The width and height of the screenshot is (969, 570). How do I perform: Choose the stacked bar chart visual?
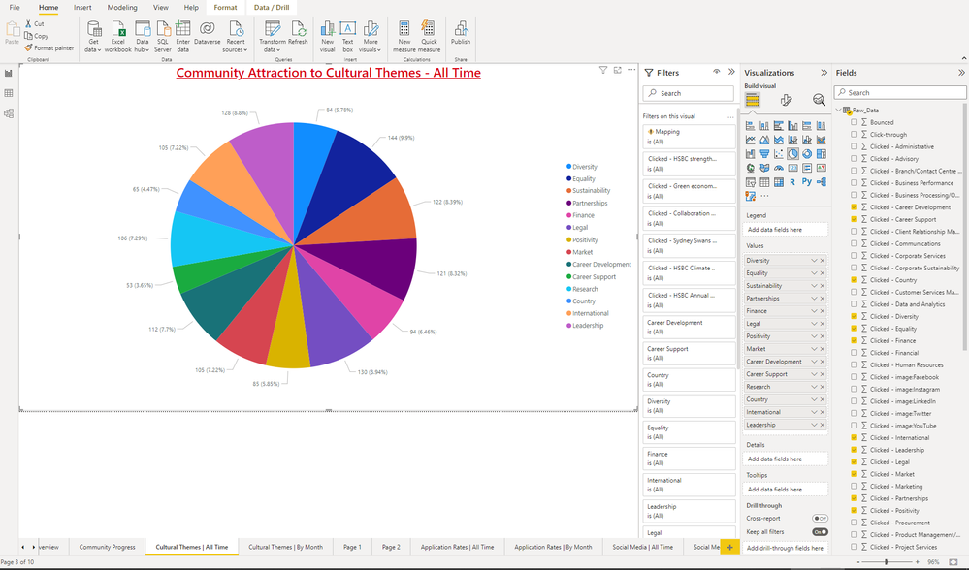750,125
